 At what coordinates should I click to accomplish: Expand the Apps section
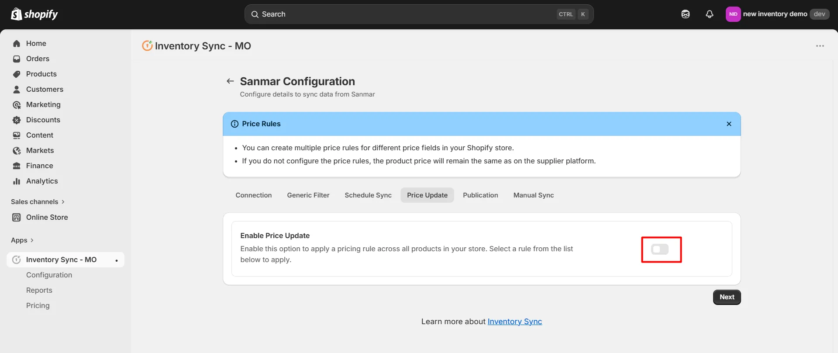coord(22,240)
